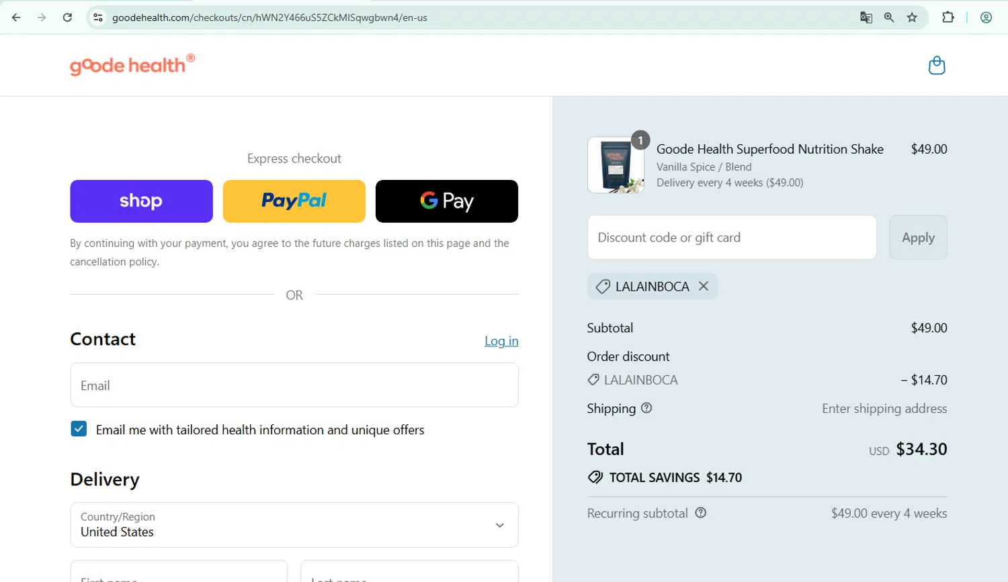Viewport: 1008px width, 582px height.
Task: Open the translate page icon
Action: point(866,17)
